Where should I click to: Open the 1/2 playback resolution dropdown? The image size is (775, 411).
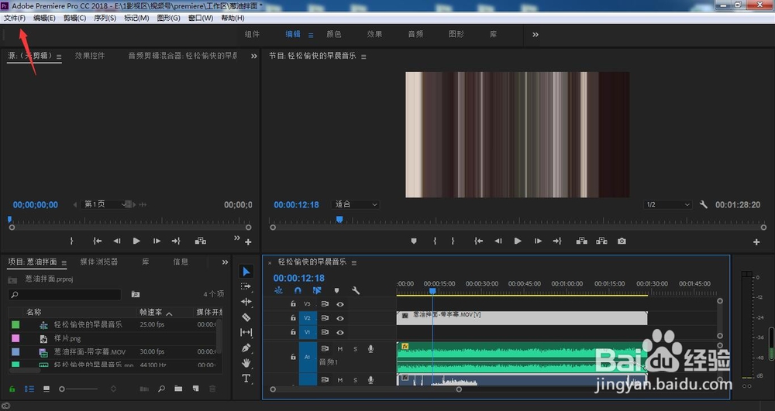(667, 204)
